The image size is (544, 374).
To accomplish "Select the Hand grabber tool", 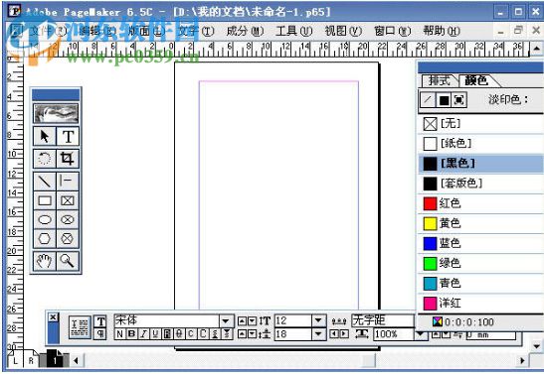I will pos(45,261).
